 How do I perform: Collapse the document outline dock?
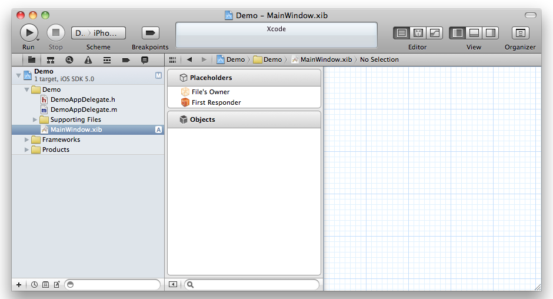[173, 284]
